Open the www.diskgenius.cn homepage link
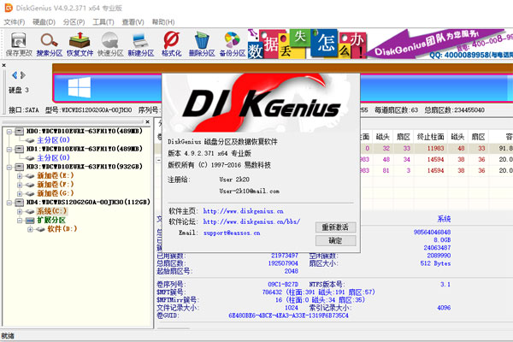Viewport: 513px width, 342px height. coord(242,209)
